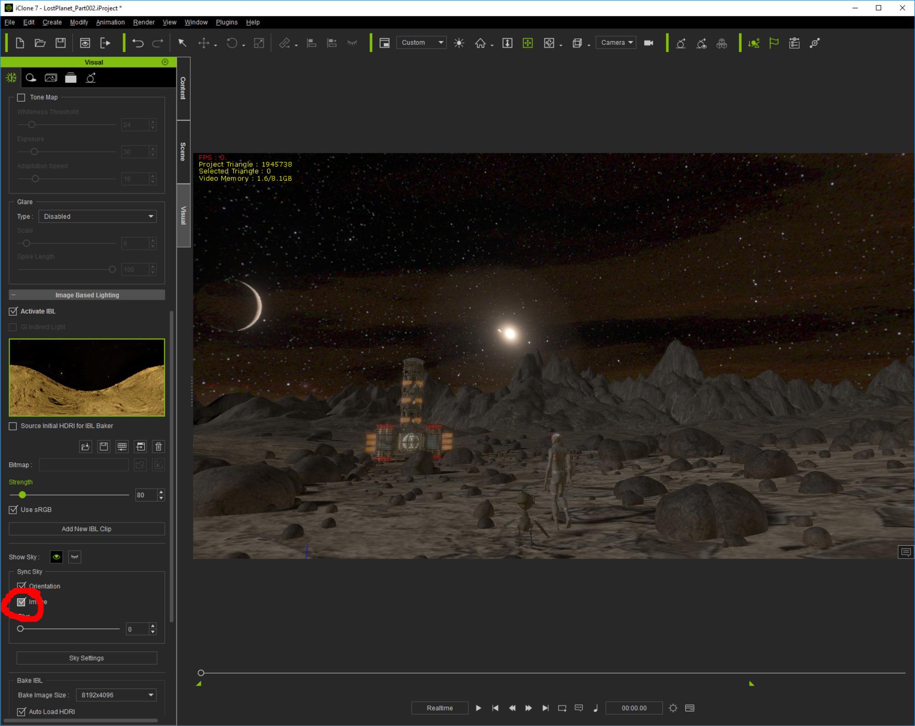This screenshot has height=726, width=915.
Task: Delete the IBL image with the trash icon
Action: point(158,446)
